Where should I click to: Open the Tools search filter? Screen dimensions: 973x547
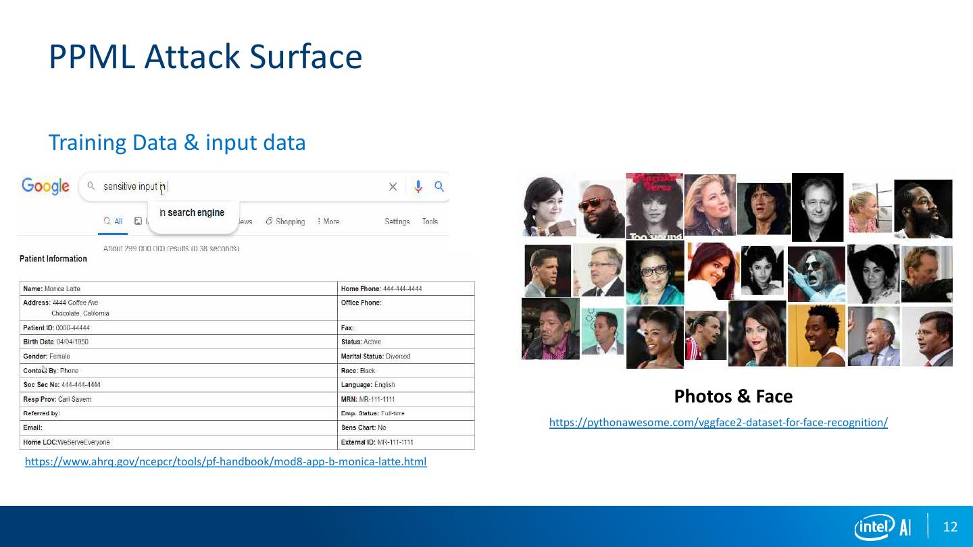point(430,222)
